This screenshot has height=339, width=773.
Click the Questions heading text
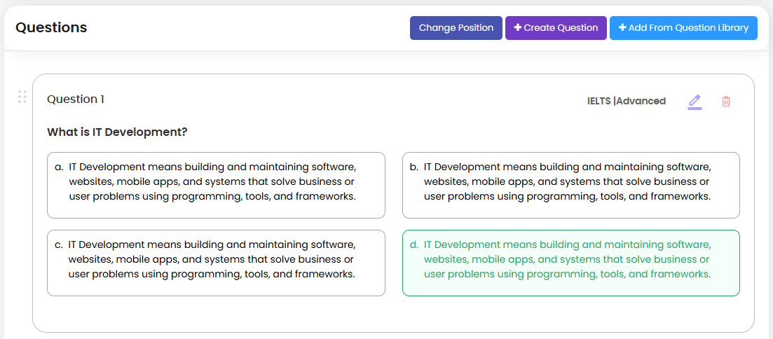click(51, 27)
